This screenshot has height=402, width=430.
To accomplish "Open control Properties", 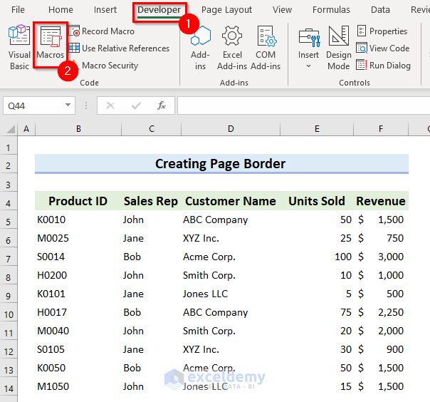I will coord(382,31).
